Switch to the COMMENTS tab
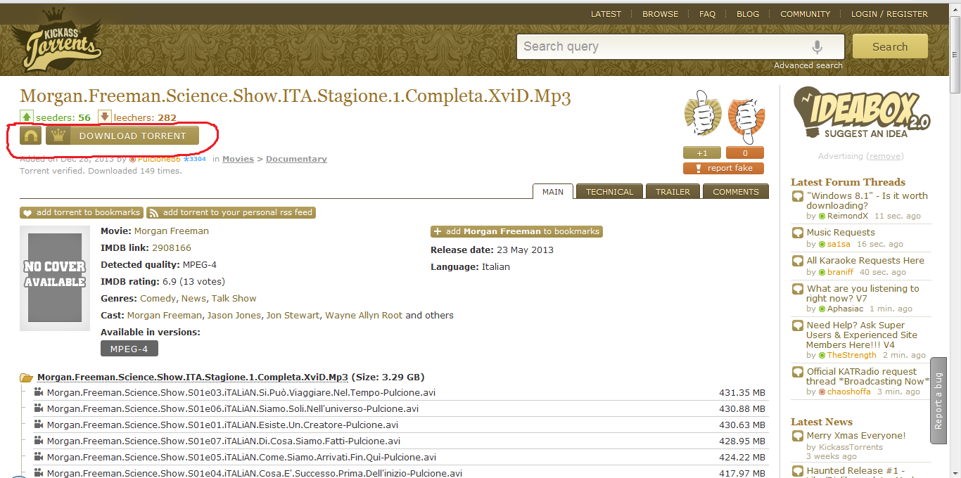This screenshot has width=961, height=478. (736, 192)
